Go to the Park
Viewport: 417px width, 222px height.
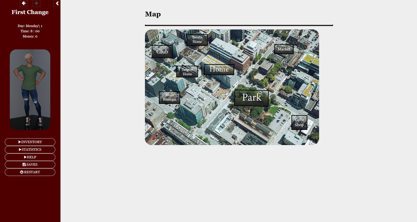click(x=251, y=98)
